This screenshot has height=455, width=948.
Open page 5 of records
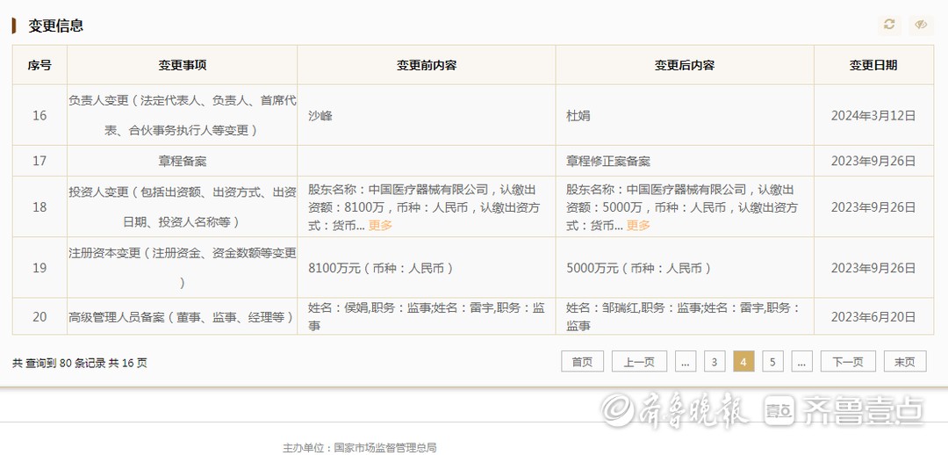tap(772, 362)
